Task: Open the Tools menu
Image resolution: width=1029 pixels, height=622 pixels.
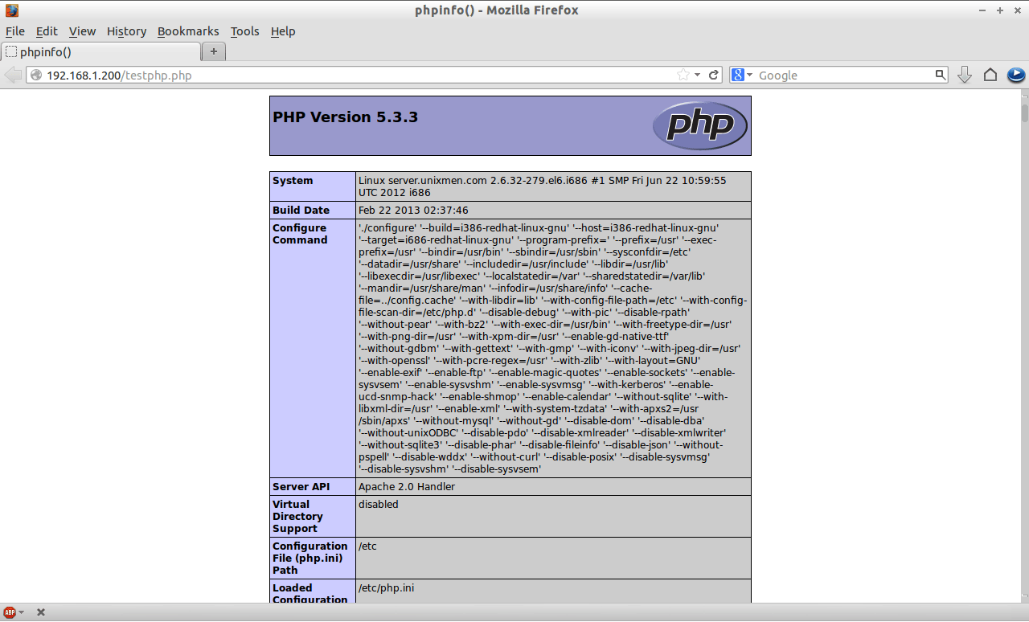Action: pos(244,31)
